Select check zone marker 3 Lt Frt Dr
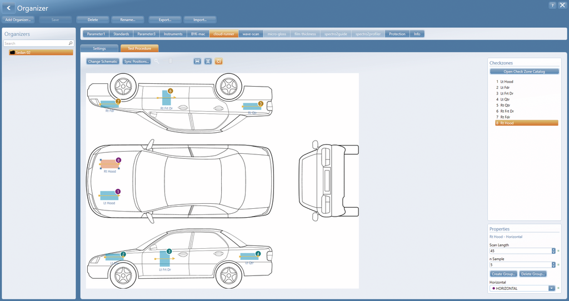This screenshot has width=569, height=301. (x=169, y=252)
